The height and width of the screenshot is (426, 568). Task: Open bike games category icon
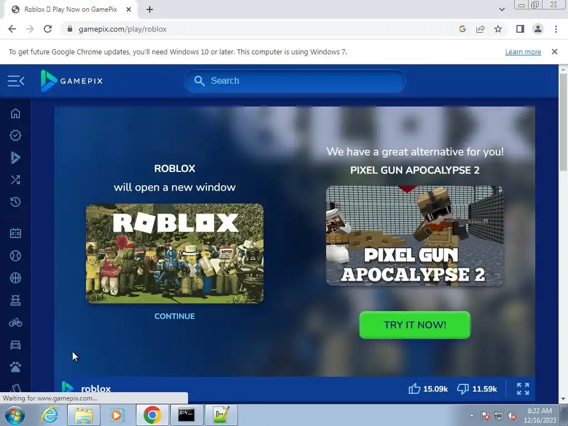[x=15, y=322]
